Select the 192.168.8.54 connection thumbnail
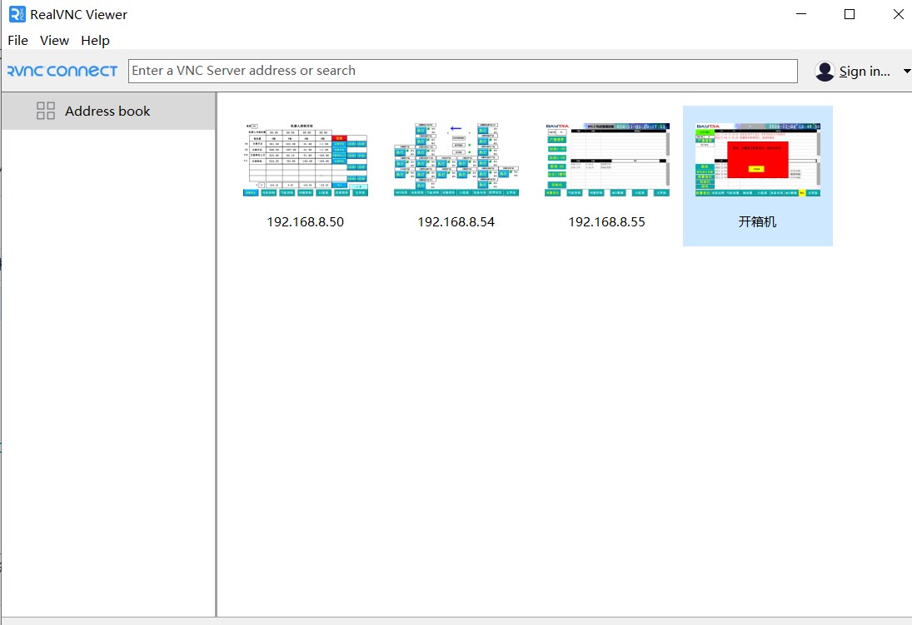The image size is (912, 625). pos(456,160)
